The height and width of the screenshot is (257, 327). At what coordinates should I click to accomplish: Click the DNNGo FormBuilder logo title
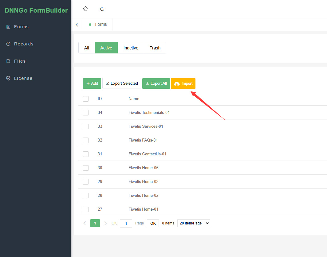coord(36,10)
